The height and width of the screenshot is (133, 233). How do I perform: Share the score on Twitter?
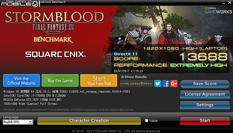tap(158, 84)
